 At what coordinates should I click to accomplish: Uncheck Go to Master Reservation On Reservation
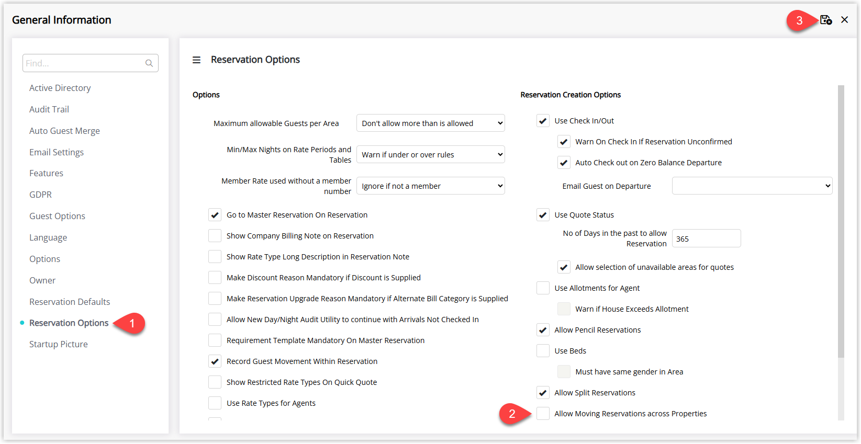click(215, 215)
